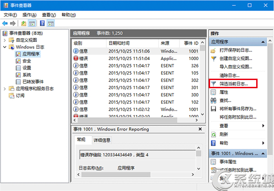This screenshot has height=191, width=274.
Task: Click the 错误存储段 description text box
Action: coord(137,155)
